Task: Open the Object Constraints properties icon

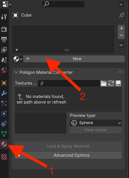Action: click(x=4, y=124)
